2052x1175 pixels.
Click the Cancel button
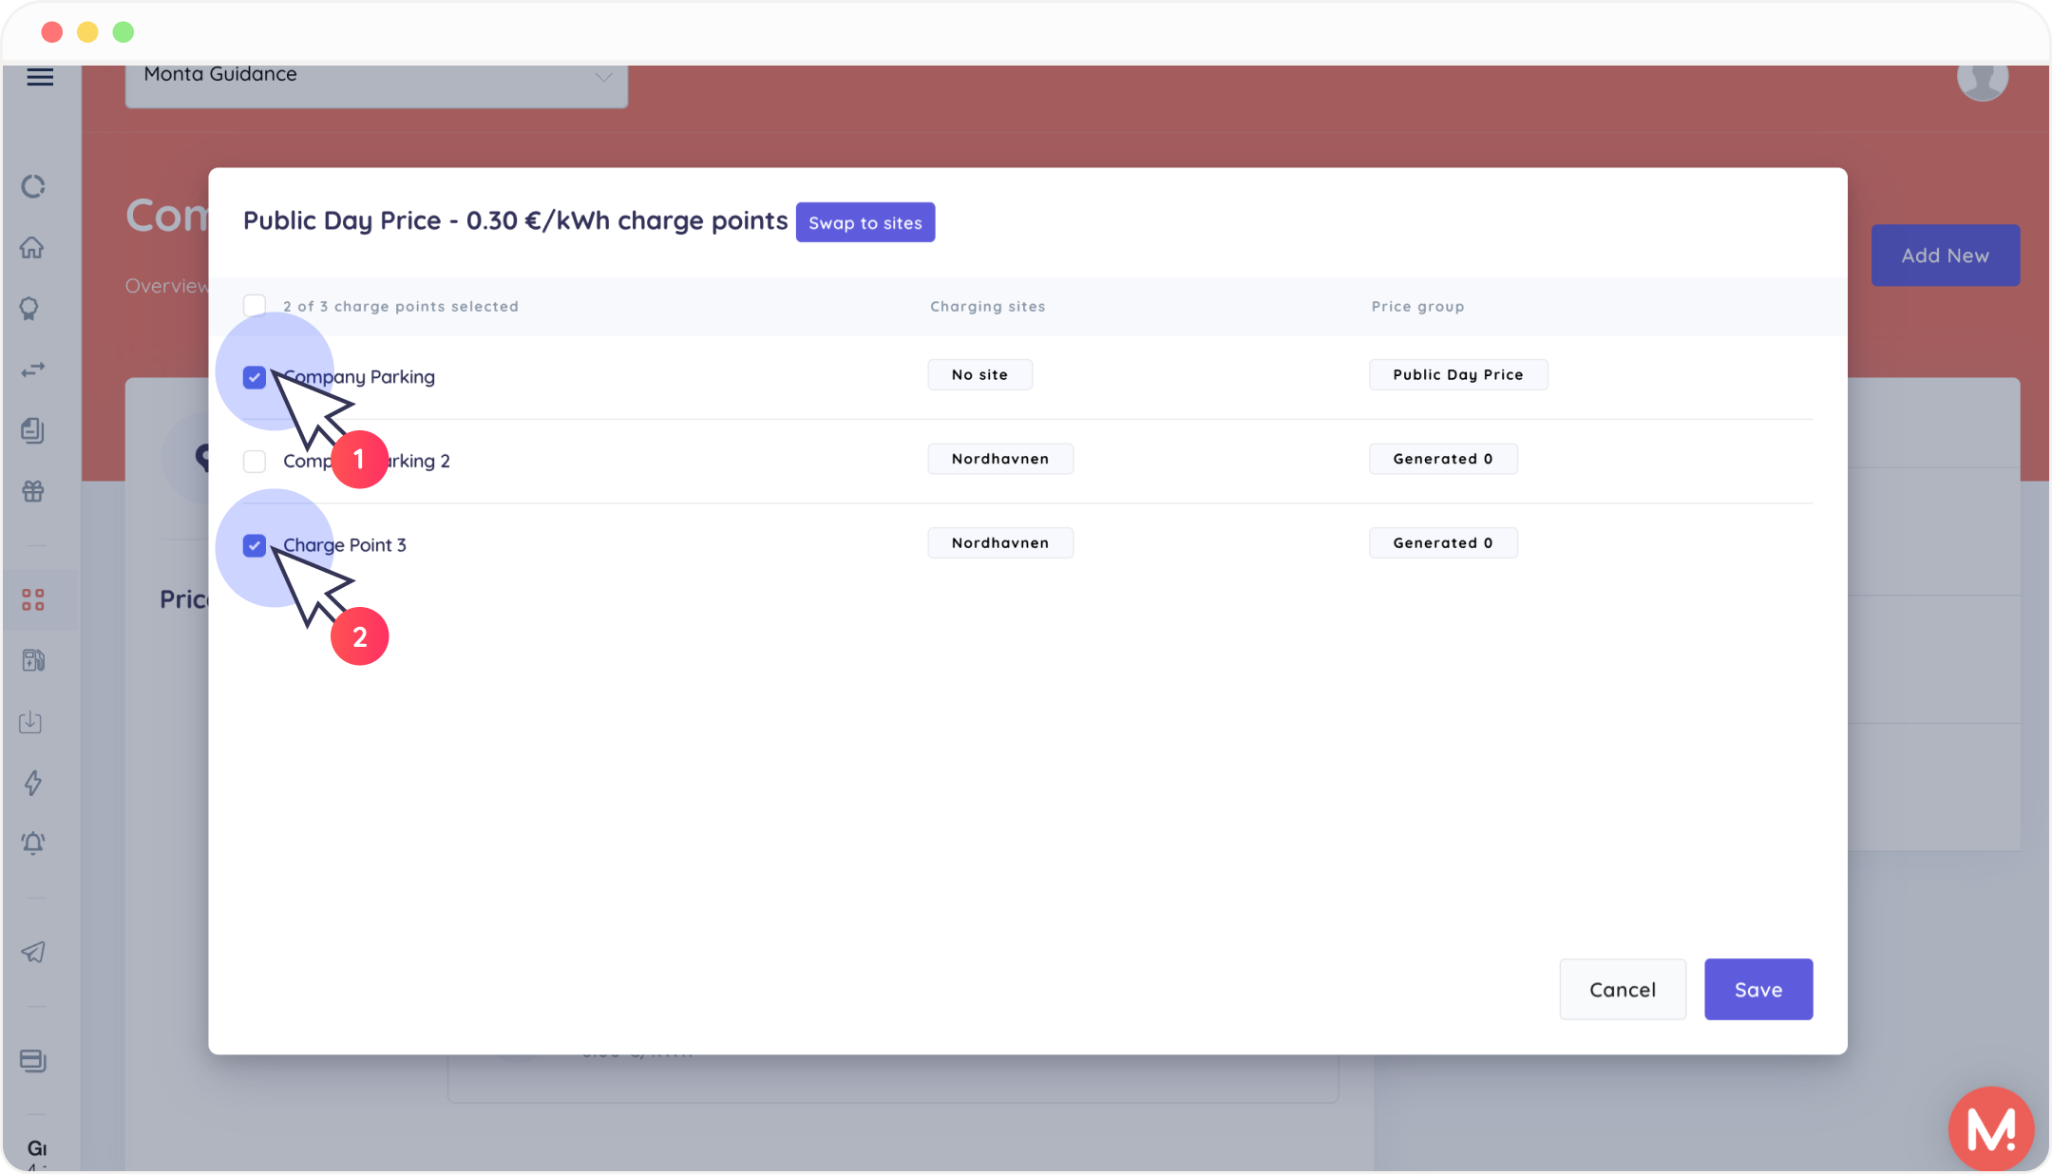coord(1623,990)
